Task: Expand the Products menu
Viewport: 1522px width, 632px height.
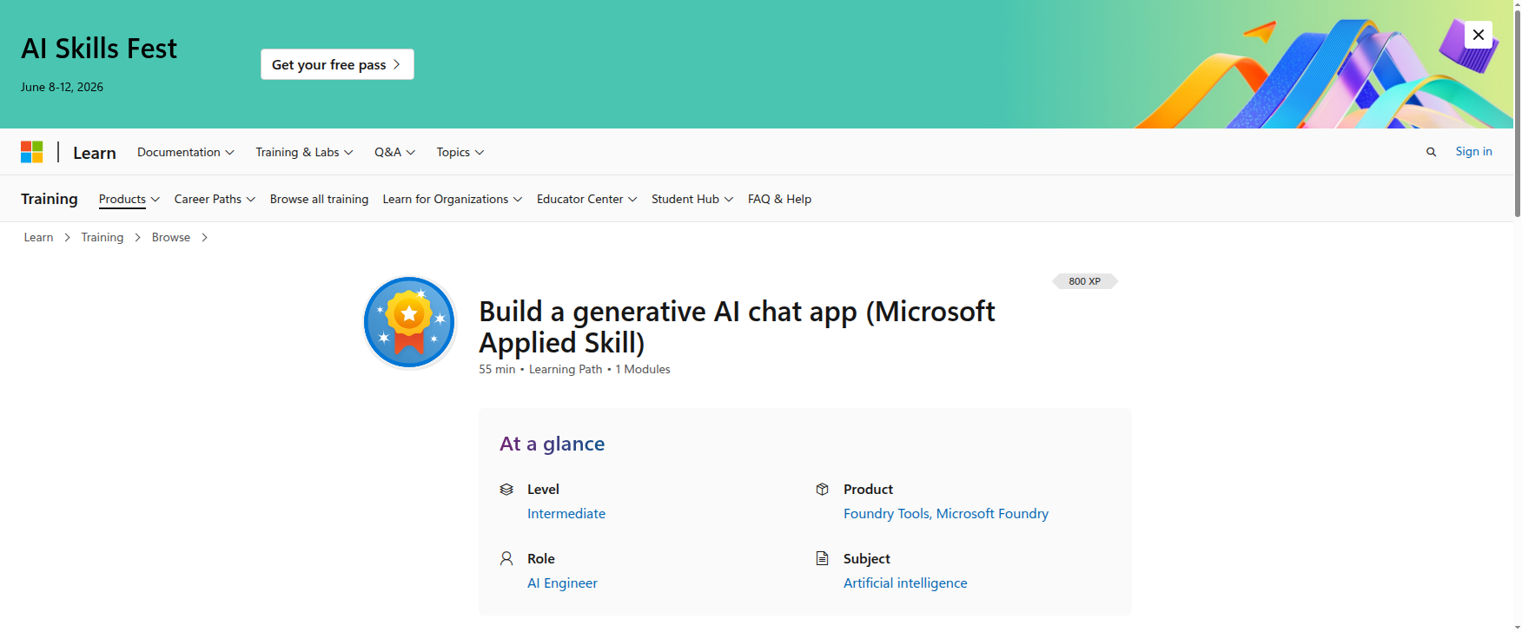Action: 129,199
